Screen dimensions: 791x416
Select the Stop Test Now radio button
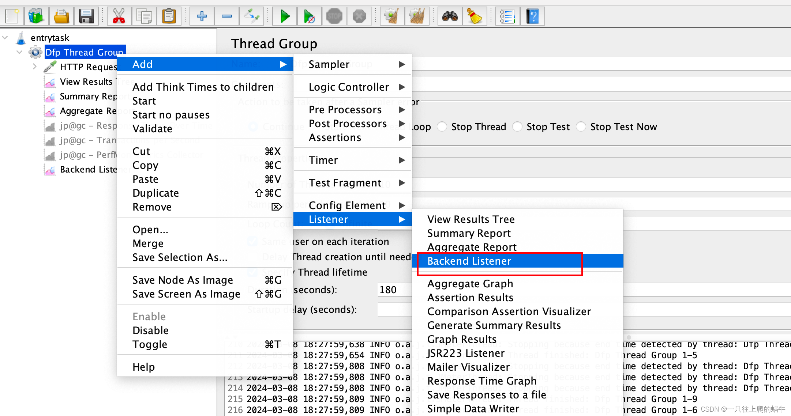coord(581,127)
